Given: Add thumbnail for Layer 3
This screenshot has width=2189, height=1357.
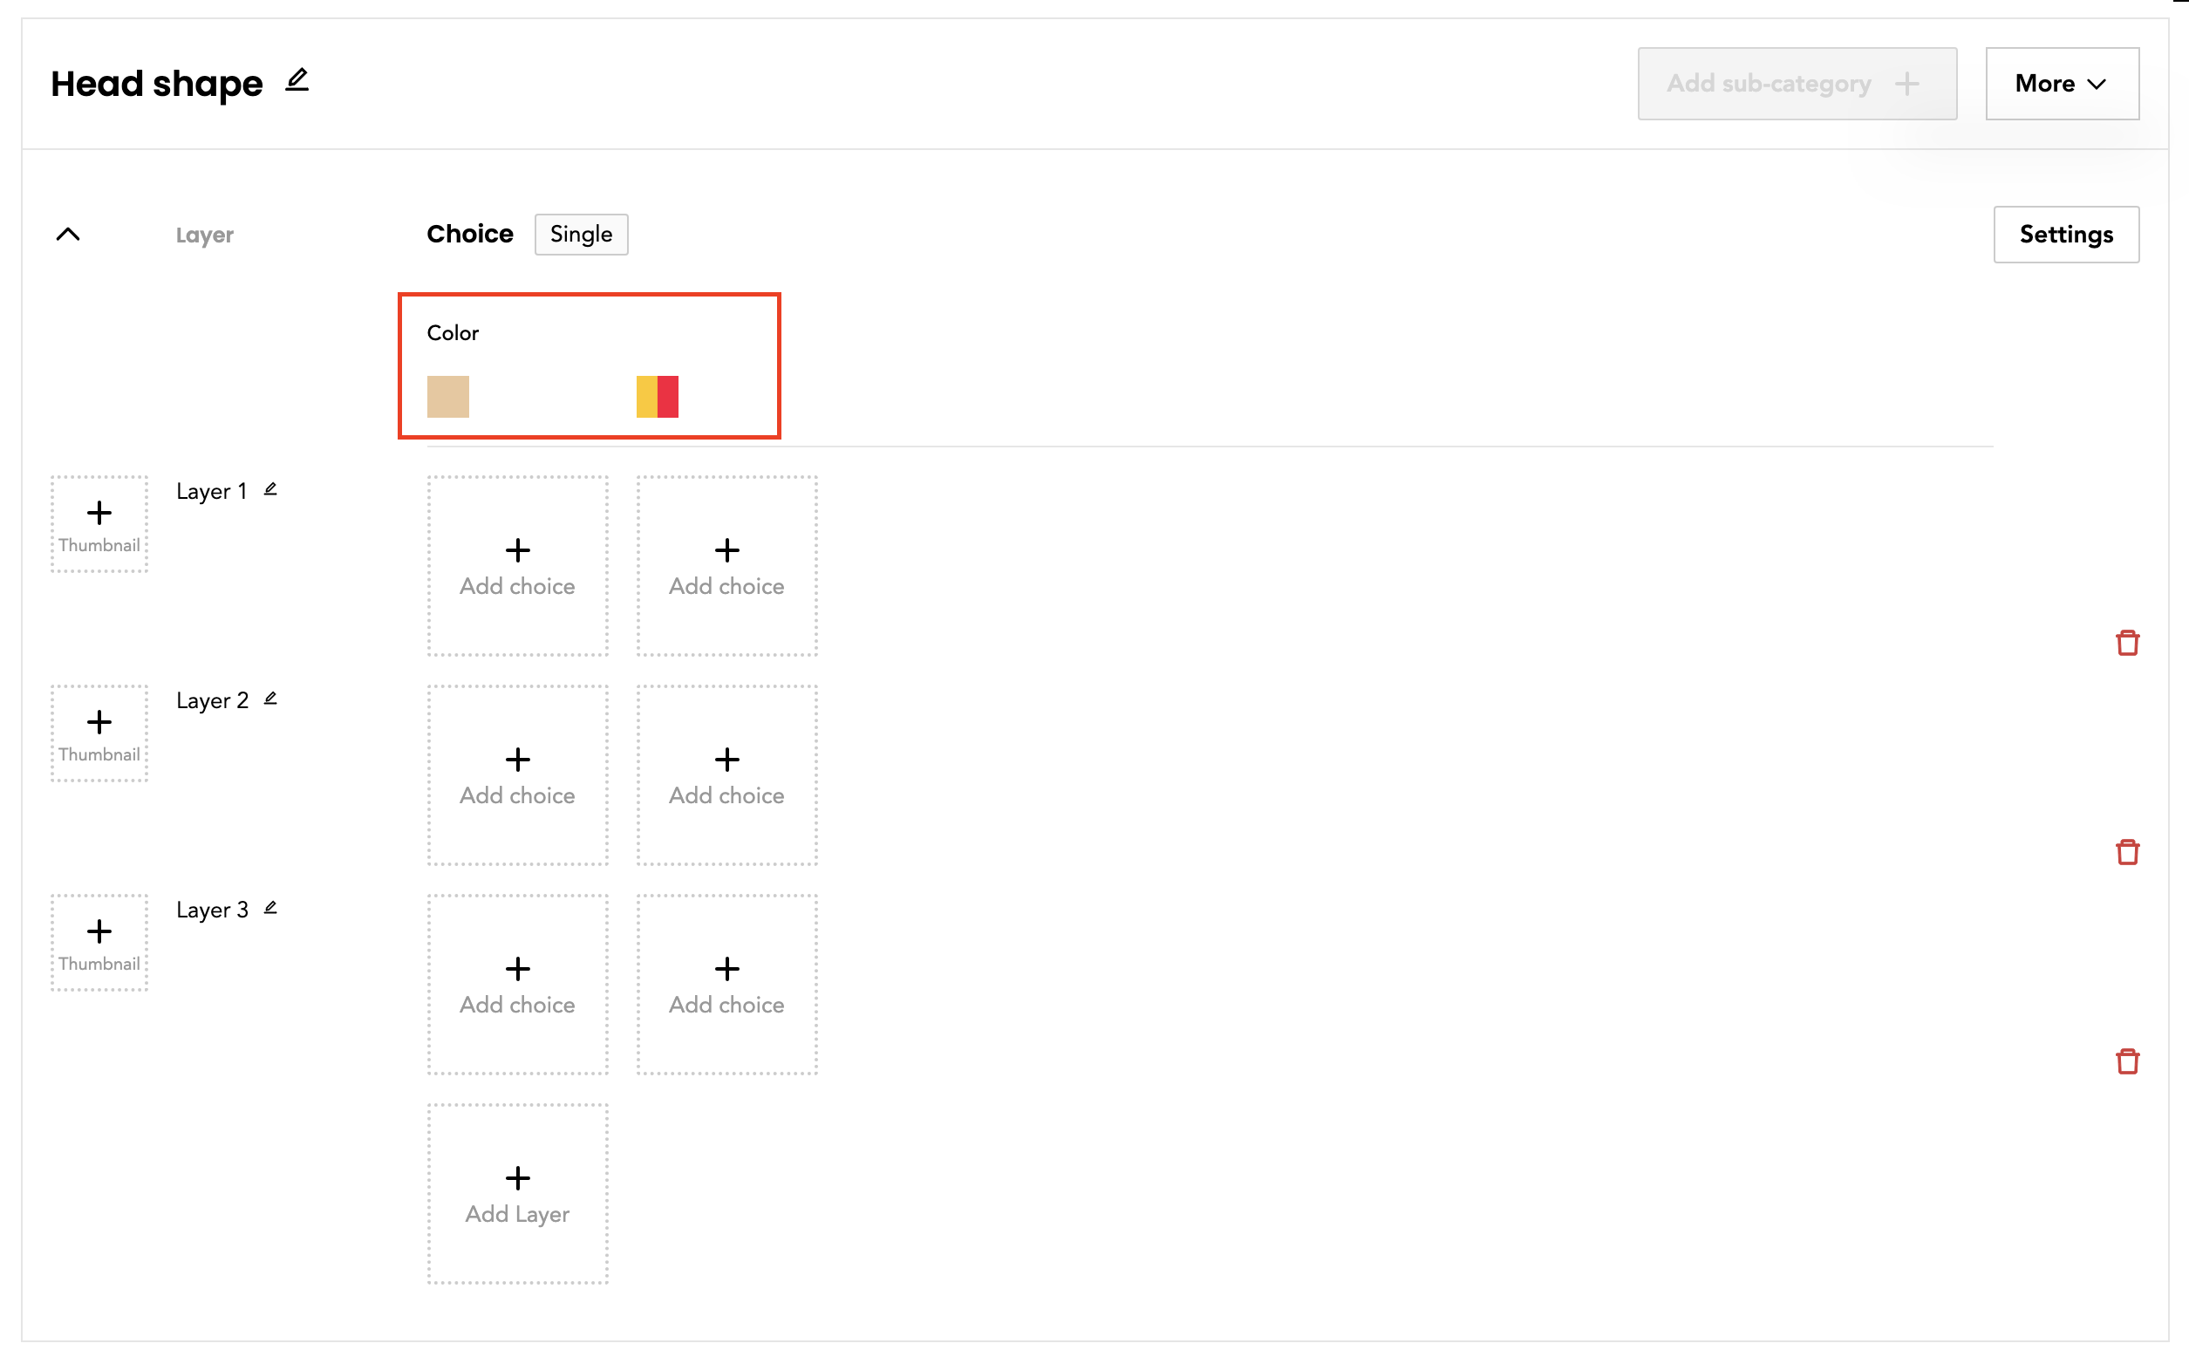Looking at the screenshot, I should click(x=99, y=943).
